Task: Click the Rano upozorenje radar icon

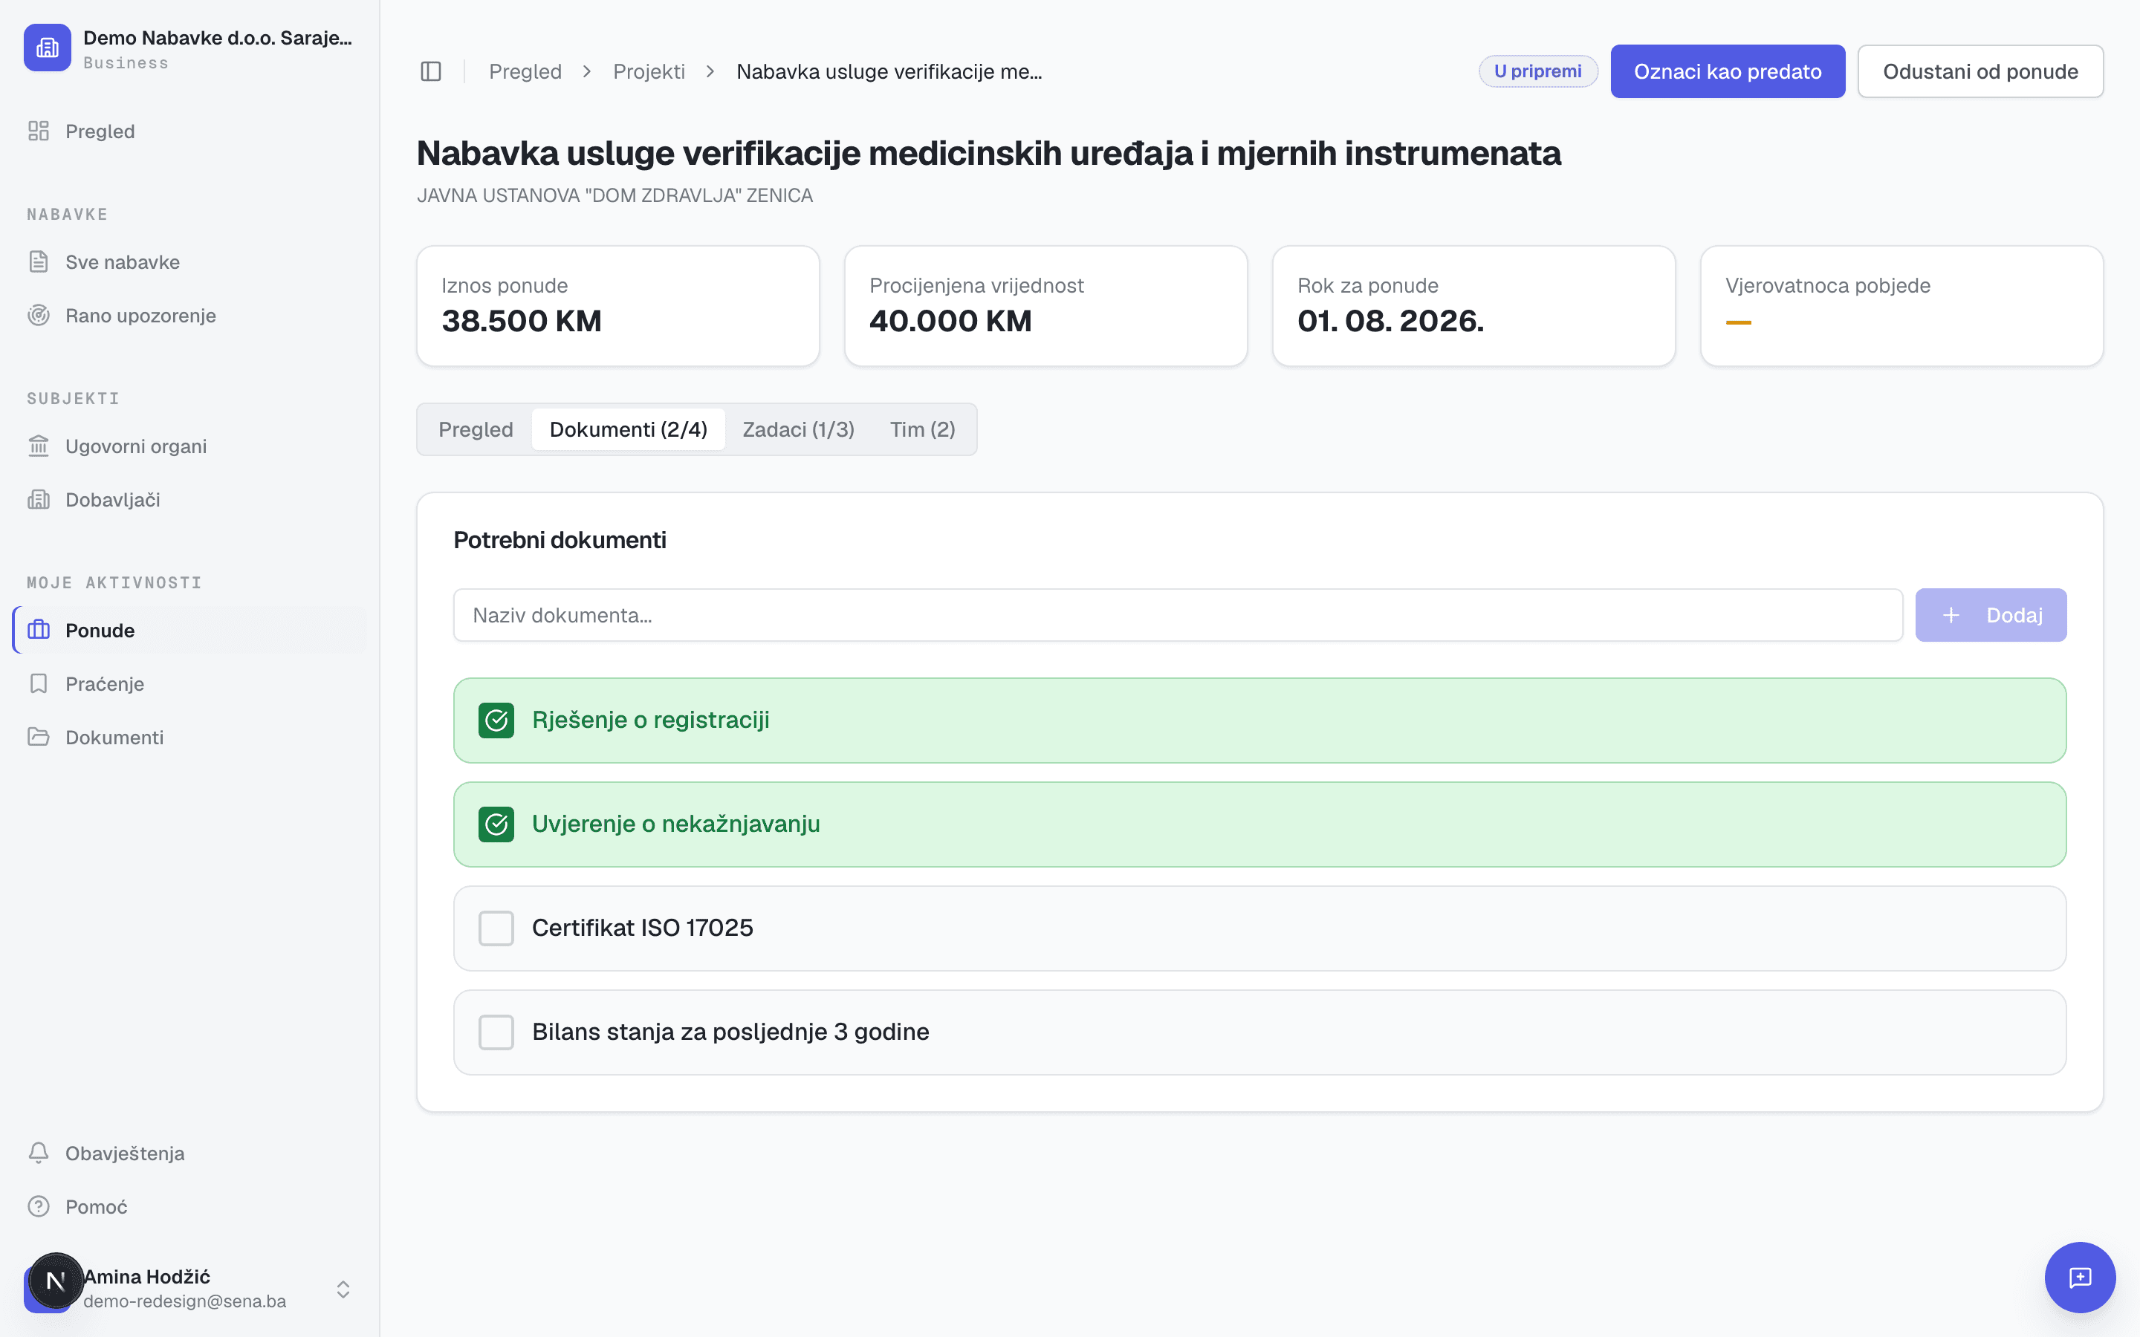Action: coord(38,316)
